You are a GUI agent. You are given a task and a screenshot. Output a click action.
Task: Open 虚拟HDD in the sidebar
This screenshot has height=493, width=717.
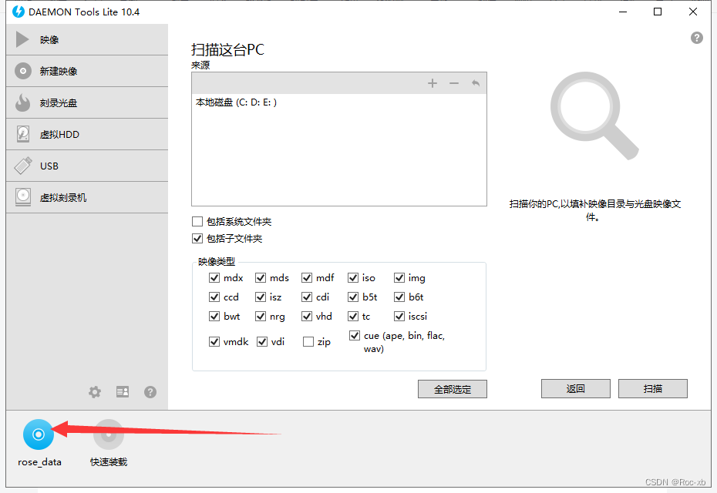(x=87, y=134)
